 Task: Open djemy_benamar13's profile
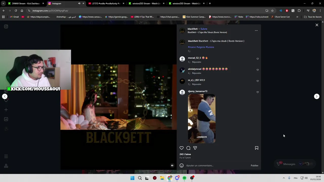pos(197,91)
